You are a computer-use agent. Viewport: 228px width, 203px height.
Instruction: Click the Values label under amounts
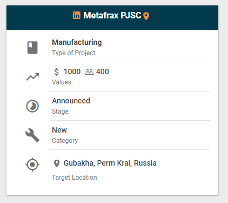tap(62, 82)
